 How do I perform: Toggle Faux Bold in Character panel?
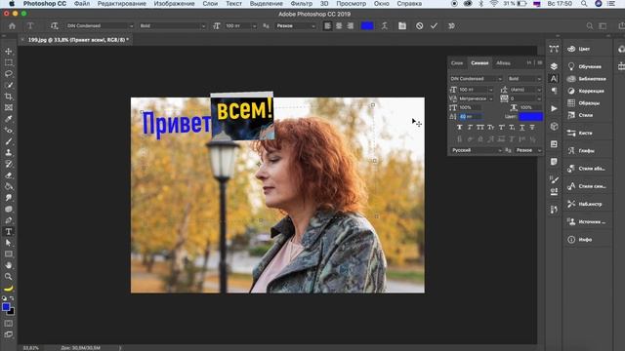(460, 128)
